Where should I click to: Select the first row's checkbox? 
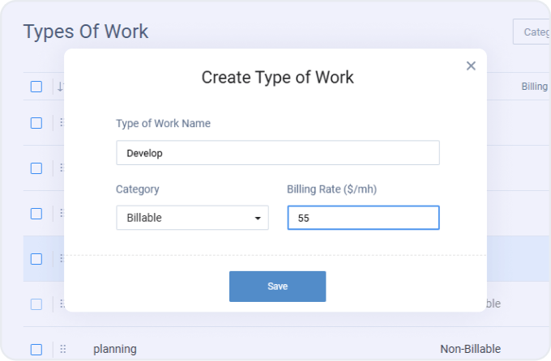click(36, 123)
